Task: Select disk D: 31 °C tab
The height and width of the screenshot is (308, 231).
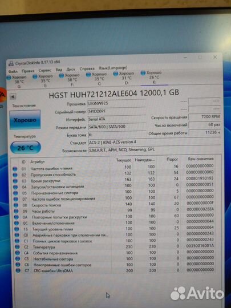Action: (x=124, y=78)
